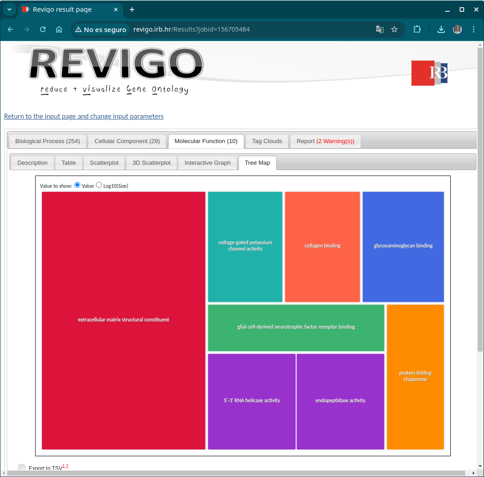
Task: Select the Log10(Size) radio button
Action: pyautogui.click(x=99, y=185)
